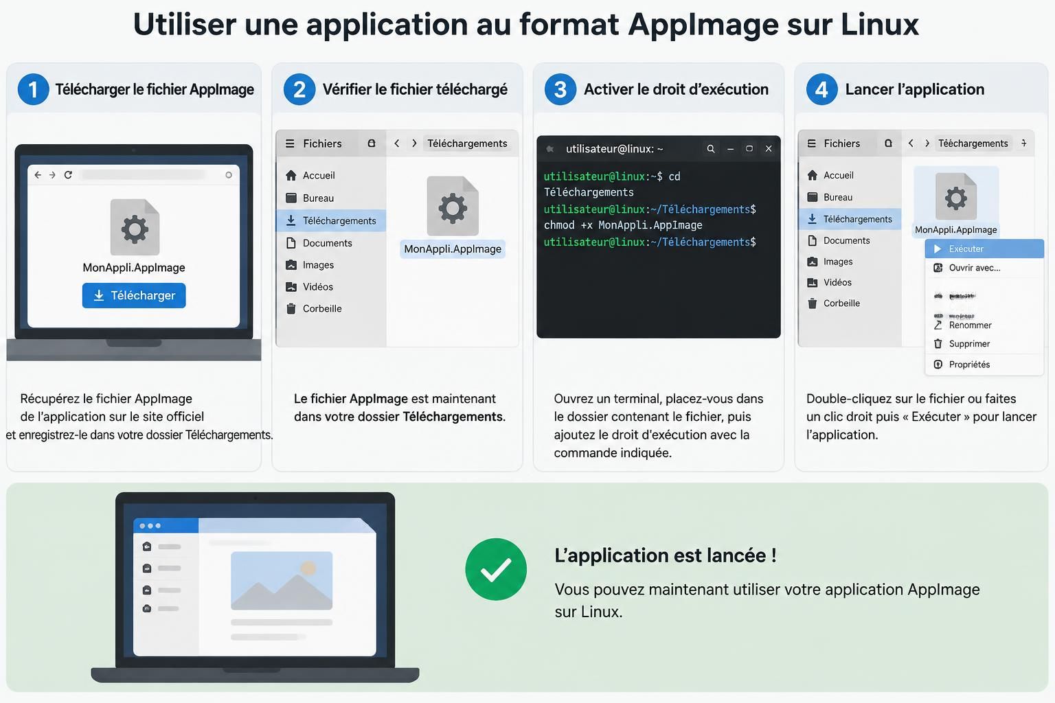Screen dimensions: 1055x703
Task: Choose Ouvrir avec... in context menu
Action: 984,268
